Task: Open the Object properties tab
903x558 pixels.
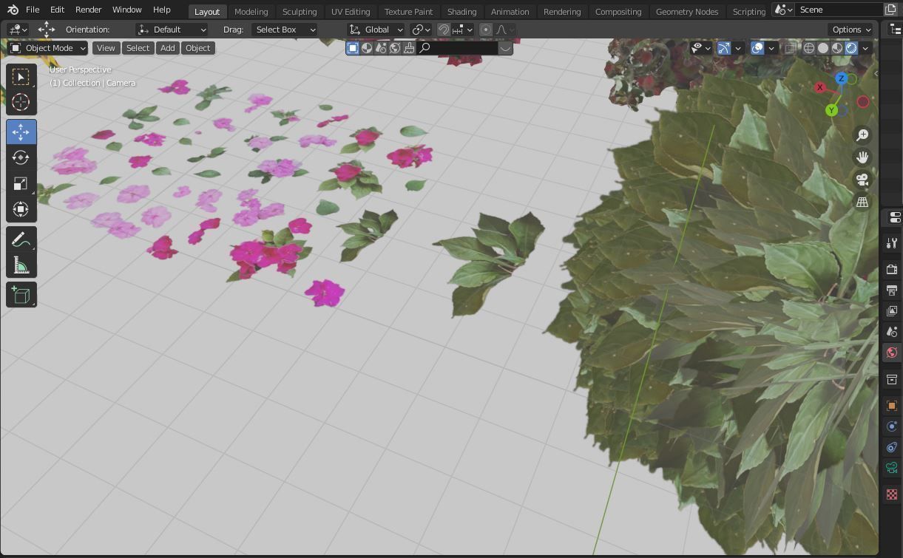Action: pos(892,406)
